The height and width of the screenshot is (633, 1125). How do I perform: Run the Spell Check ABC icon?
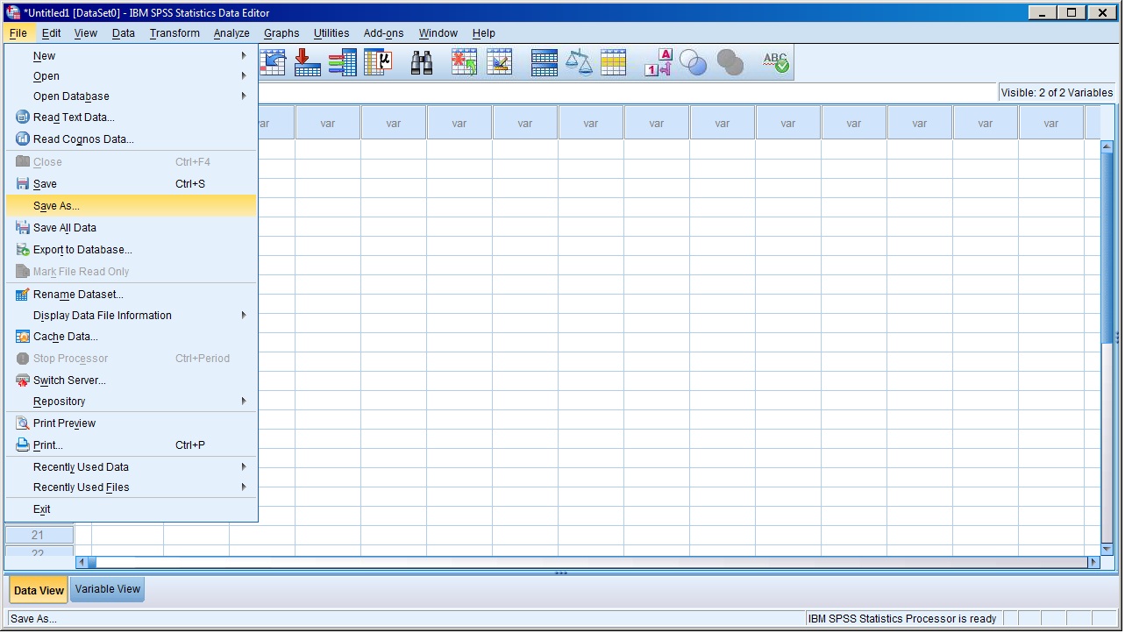[775, 62]
